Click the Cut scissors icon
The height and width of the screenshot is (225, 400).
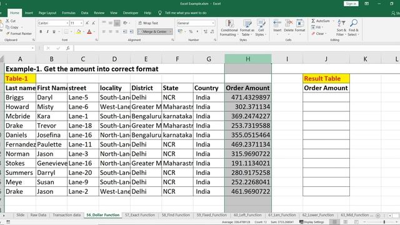coord(7,21)
